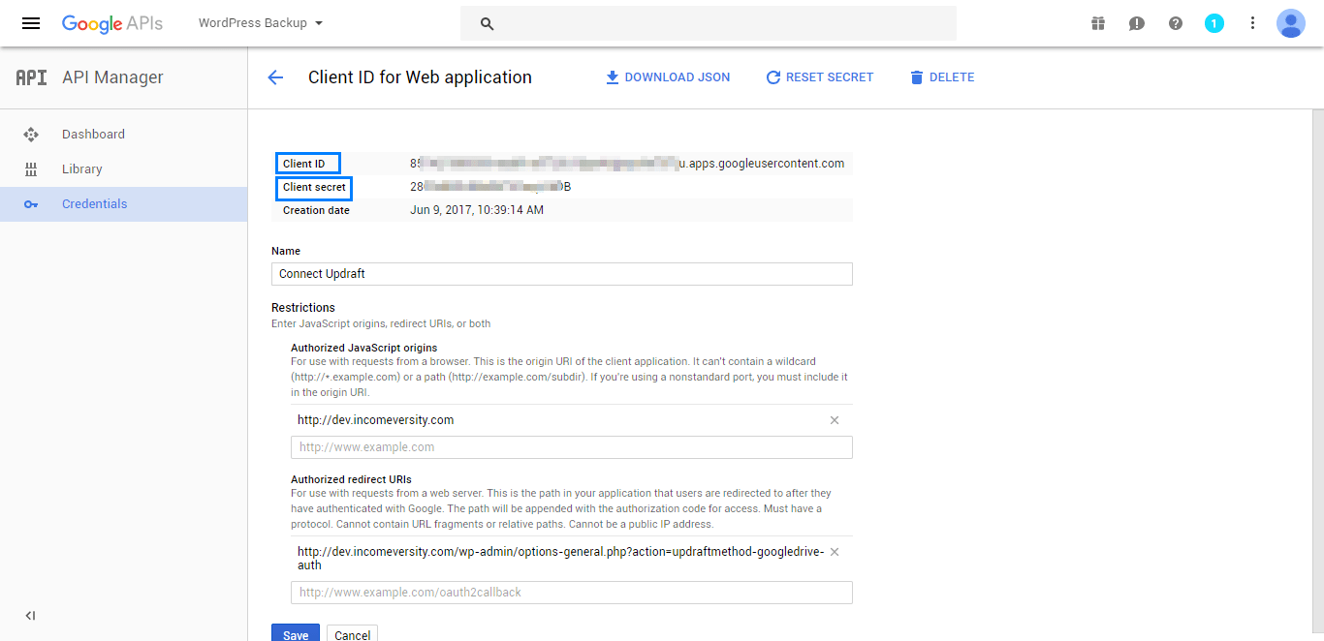
Task: Click the 'Creation date' label
Action: pyautogui.click(x=316, y=210)
